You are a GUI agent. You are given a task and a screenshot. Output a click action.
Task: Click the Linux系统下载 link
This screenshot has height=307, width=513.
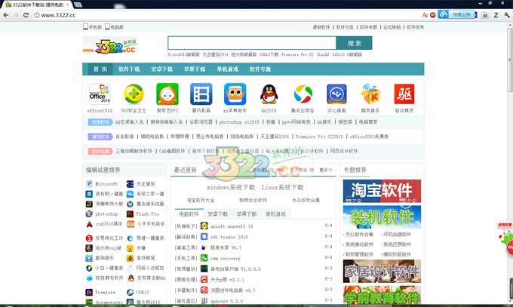[x=282, y=188]
